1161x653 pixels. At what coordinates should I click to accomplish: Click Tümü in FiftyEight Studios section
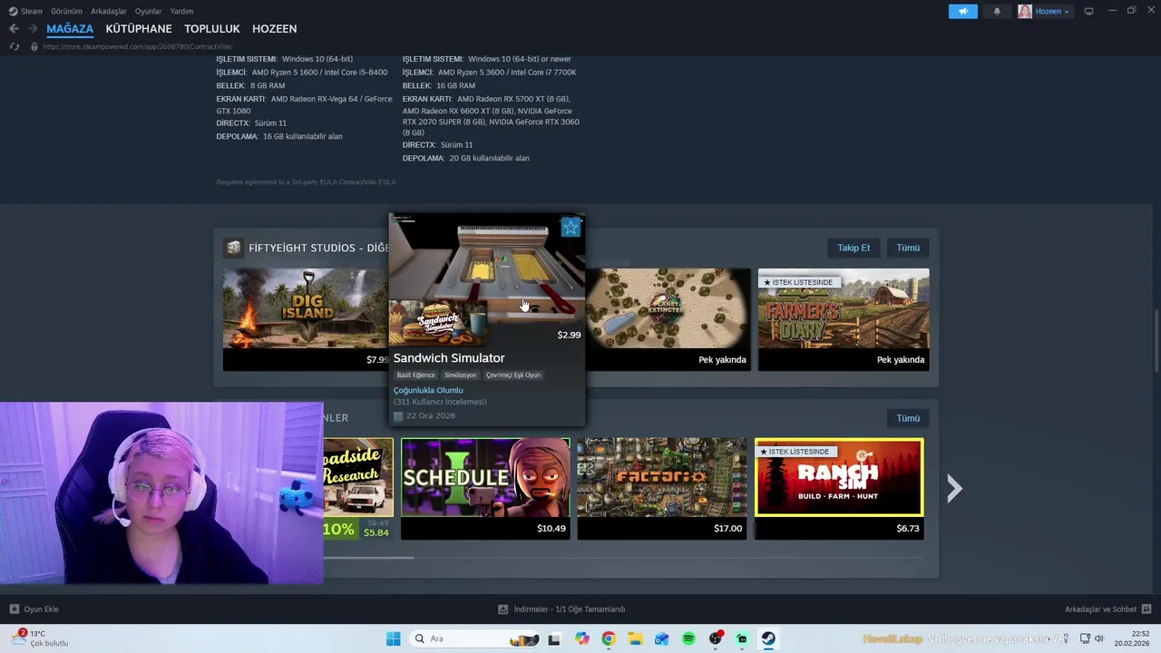[x=908, y=248]
